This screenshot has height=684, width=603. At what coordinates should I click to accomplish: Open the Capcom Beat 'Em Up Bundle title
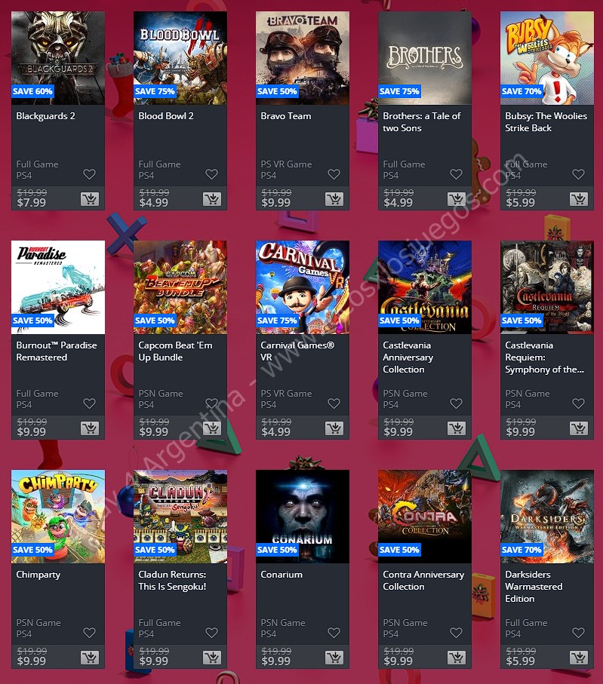[176, 351]
